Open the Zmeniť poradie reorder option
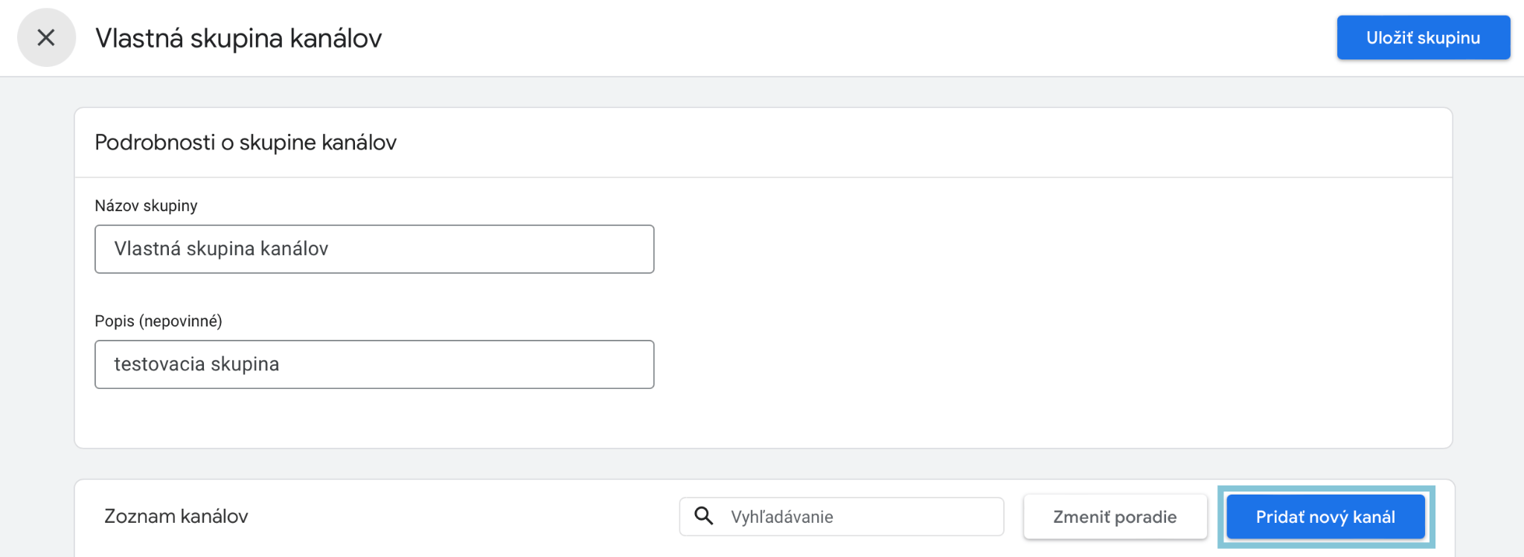This screenshot has width=1524, height=557. click(1115, 517)
